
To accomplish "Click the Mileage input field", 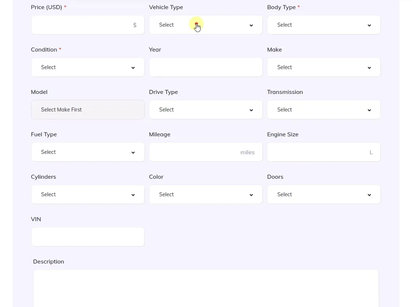I will (x=206, y=152).
